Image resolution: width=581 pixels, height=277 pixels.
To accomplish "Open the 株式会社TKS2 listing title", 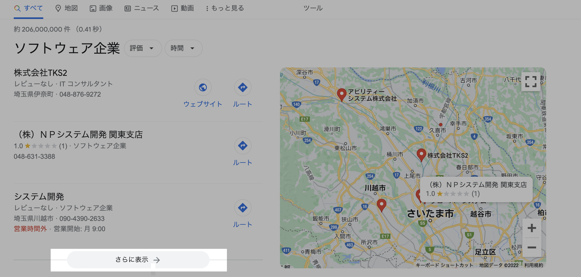I will [x=40, y=73].
